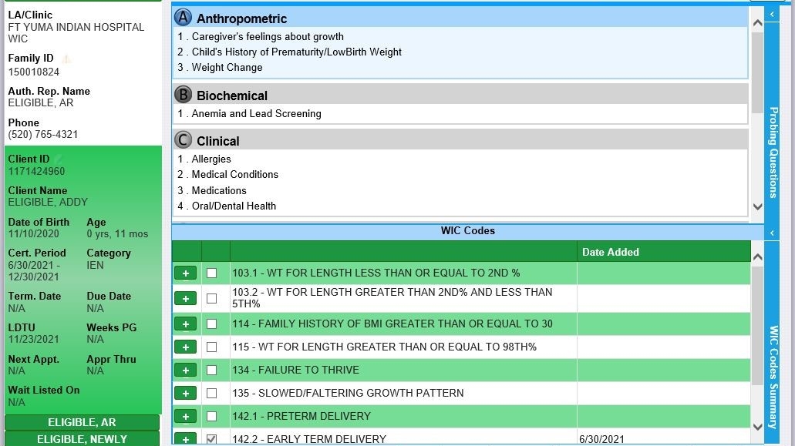Enable the 135 Slowed/Faltering Growth Pattern checkbox
Screen dimensions: 795x446
click(212, 394)
